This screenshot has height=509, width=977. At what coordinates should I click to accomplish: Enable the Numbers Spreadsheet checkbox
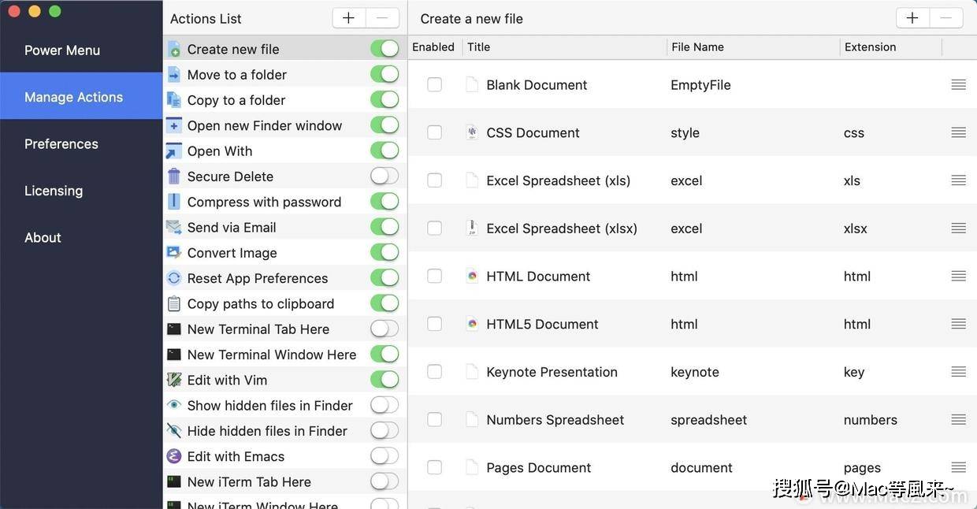click(x=434, y=419)
